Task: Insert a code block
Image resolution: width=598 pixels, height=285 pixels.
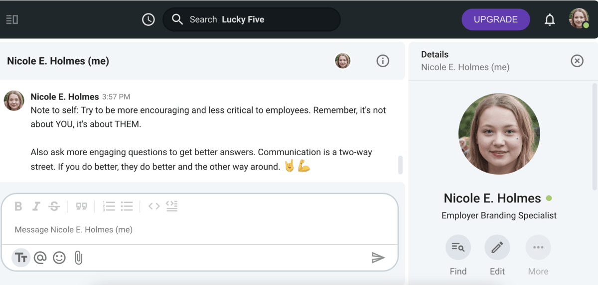Action: tap(171, 206)
